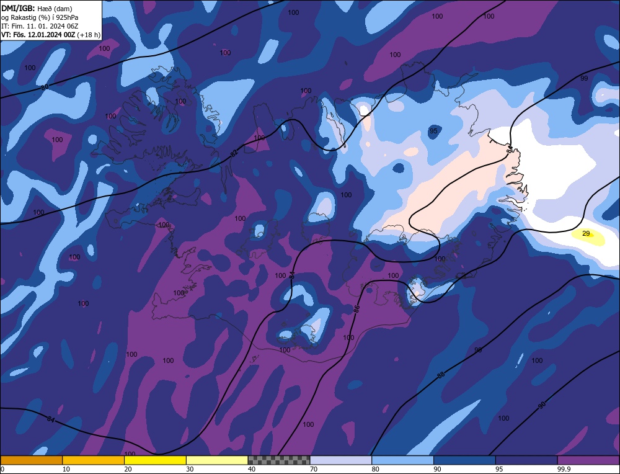Choose the dark navy 95–99.9 legend swatch
This screenshot has height=474, width=620.
tap(526, 460)
